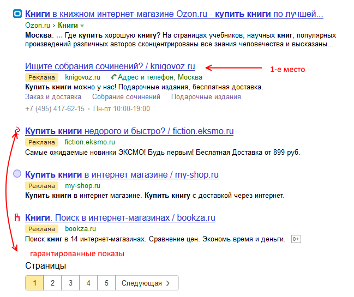Click green Ozon.ru breadcrumb link

[38, 25]
